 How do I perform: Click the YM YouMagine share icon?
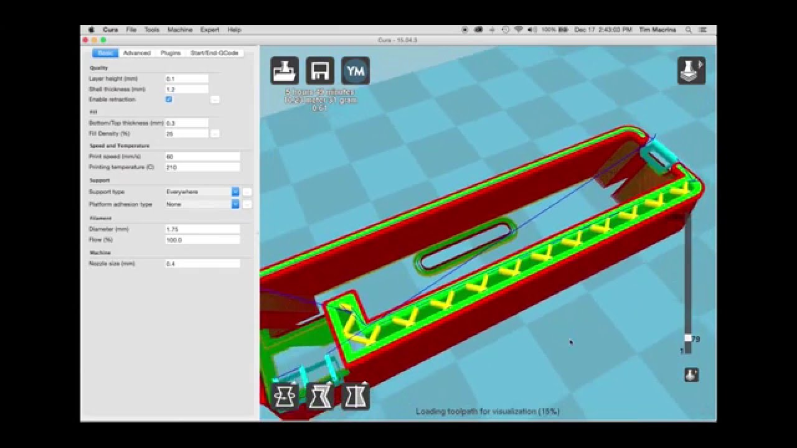(356, 70)
